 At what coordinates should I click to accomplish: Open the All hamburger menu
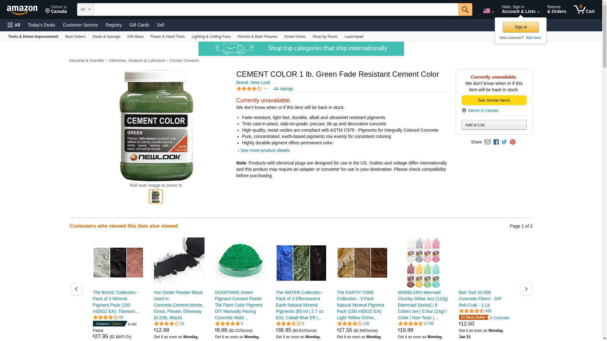click(14, 25)
